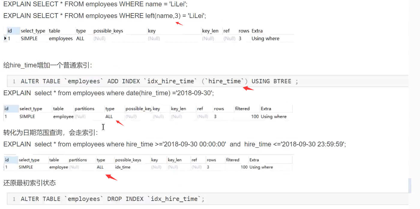Click the partitions header in the second result table

tap(84, 109)
